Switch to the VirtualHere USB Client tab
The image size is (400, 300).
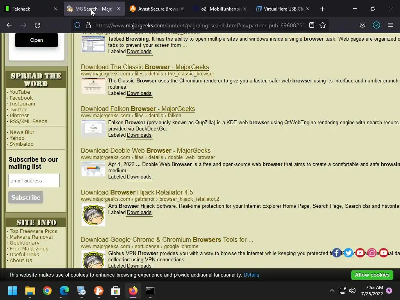click(283, 9)
